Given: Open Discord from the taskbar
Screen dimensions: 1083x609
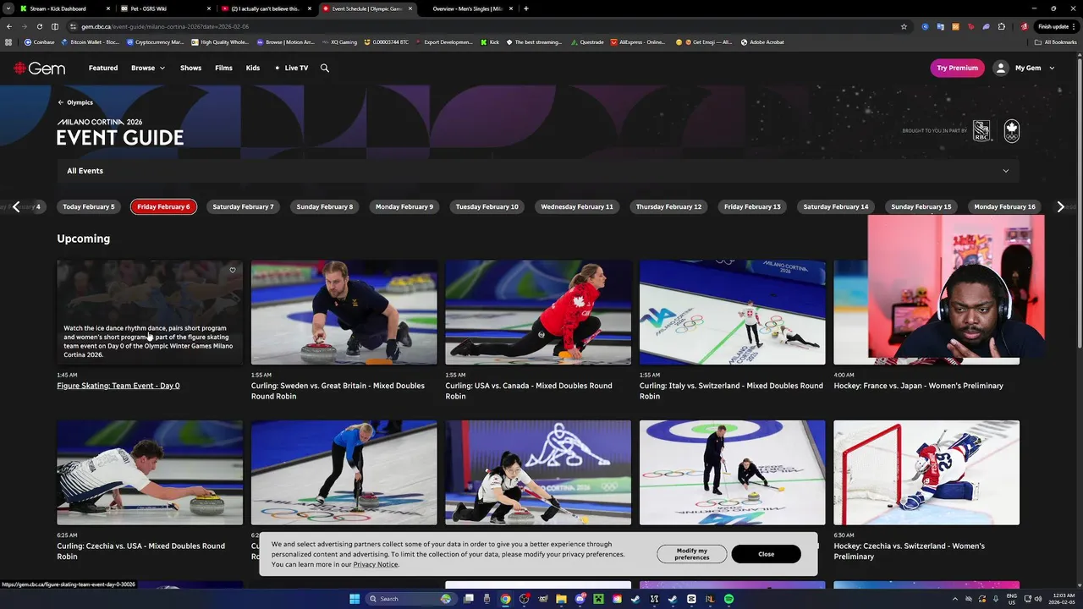Looking at the screenshot, I should [580, 599].
